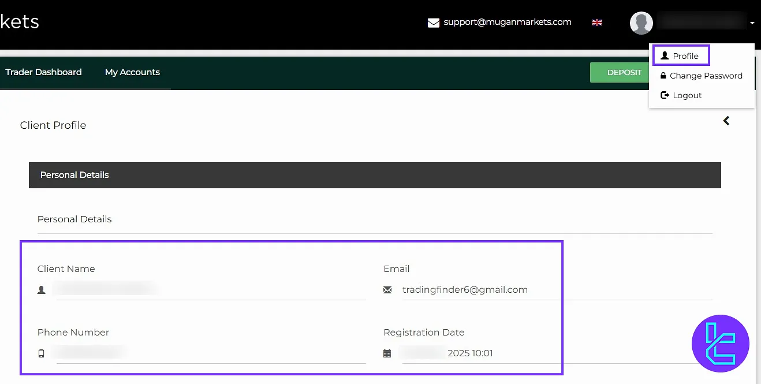Viewport: 761px width, 384px height.
Task: Click the Personal Details dark header bar
Action: [x=375, y=175]
